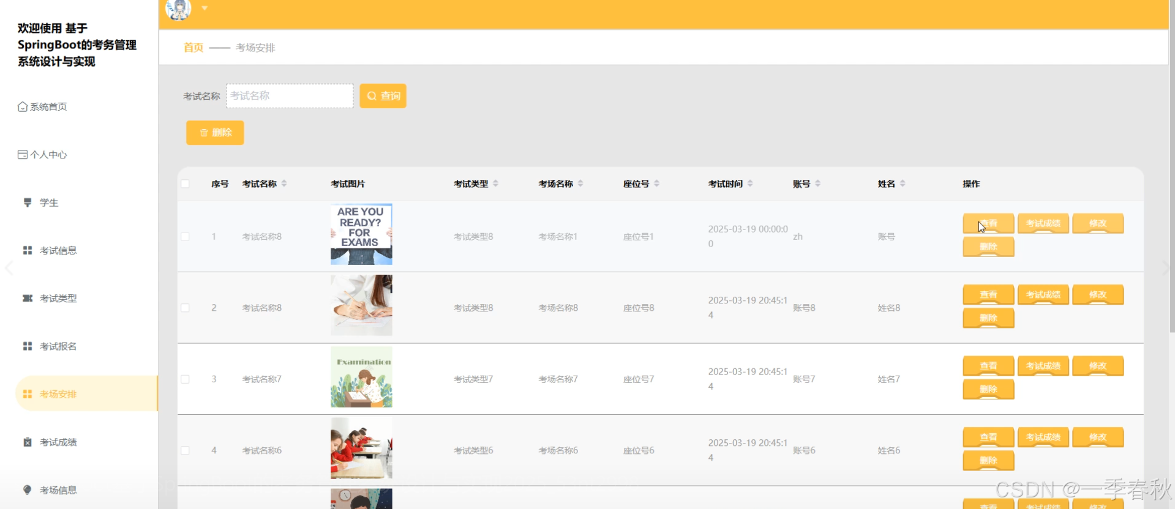Click 修改 button in row 2

point(1098,294)
